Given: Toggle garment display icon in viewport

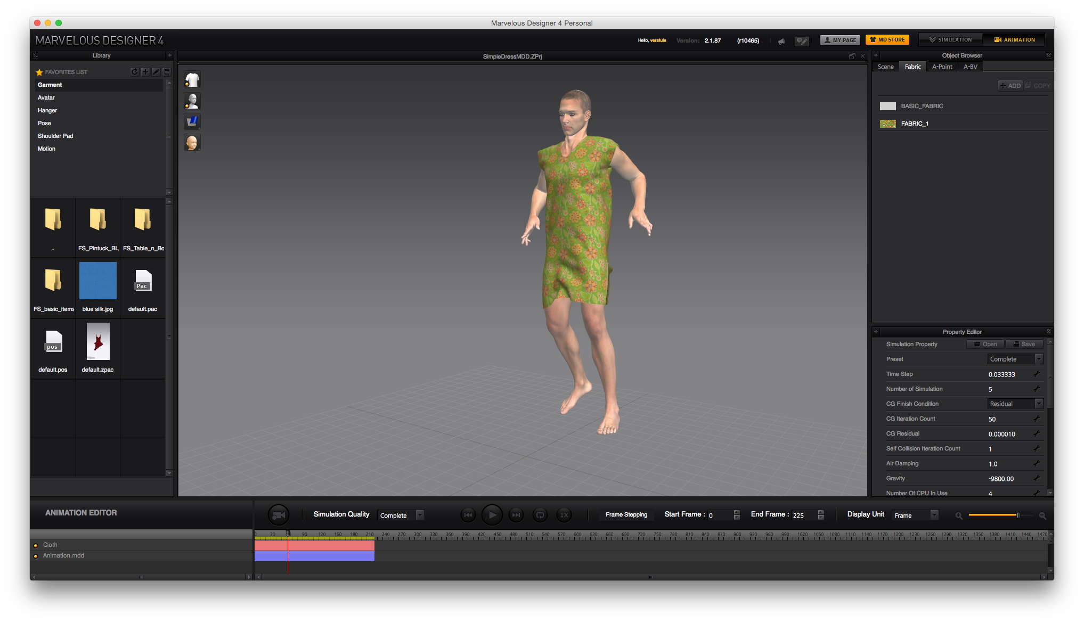Looking at the screenshot, I should click(192, 80).
